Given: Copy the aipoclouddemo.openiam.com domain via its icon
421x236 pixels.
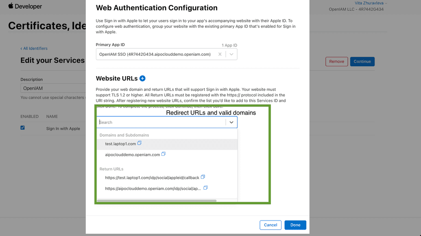Looking at the screenshot, I should pos(164,154).
